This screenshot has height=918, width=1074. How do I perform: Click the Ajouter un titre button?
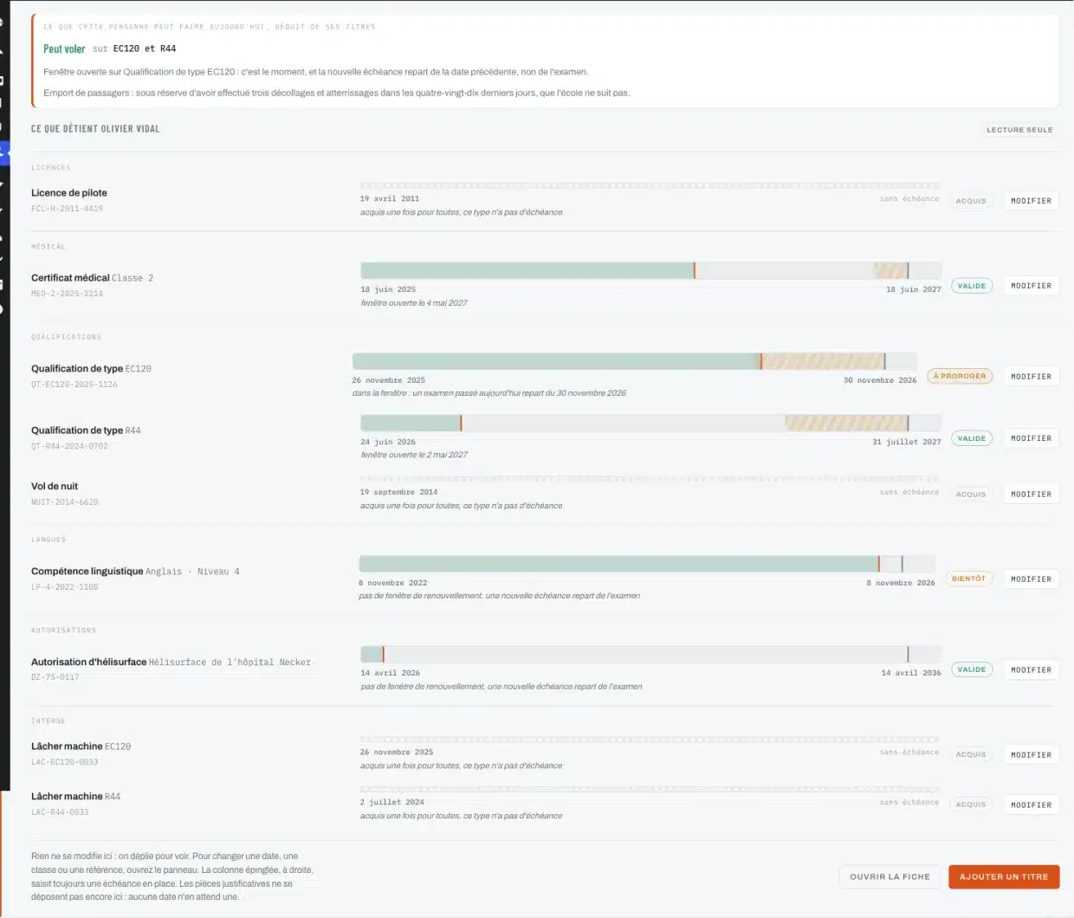tap(1004, 876)
